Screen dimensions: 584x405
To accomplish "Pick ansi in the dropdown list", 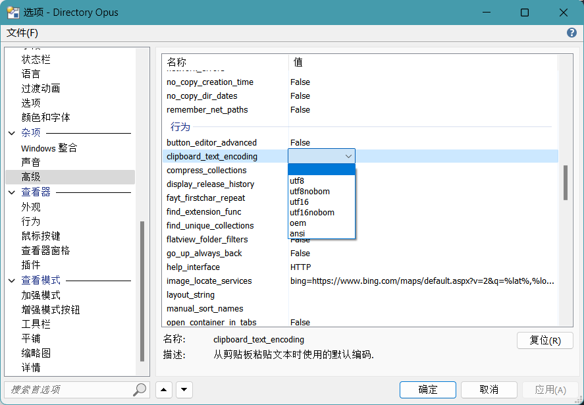I will tap(298, 233).
